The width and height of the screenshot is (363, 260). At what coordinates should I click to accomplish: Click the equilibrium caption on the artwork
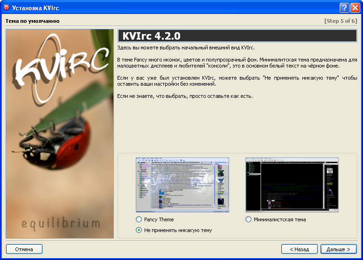click(61, 224)
